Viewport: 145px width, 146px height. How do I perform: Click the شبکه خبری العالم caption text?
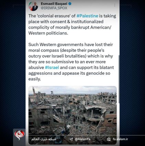(x=44, y=139)
